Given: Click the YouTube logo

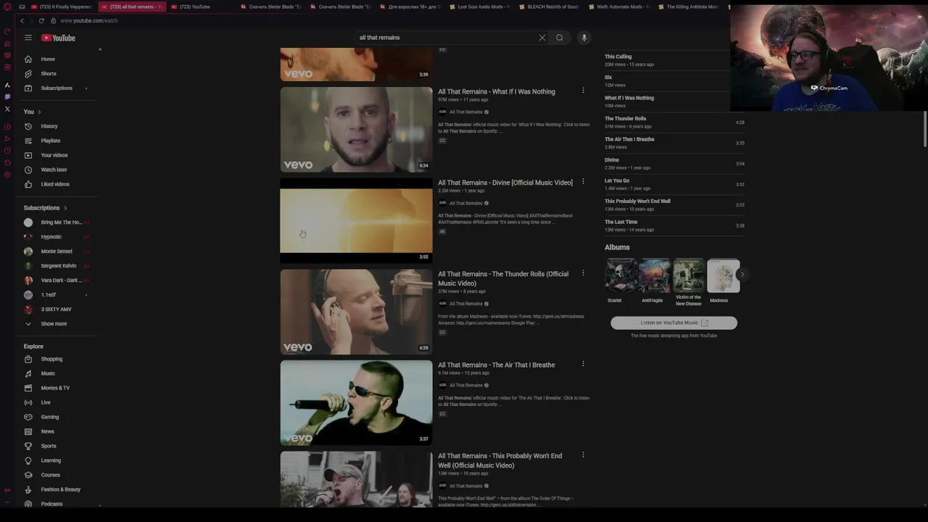Looking at the screenshot, I should 58,38.
